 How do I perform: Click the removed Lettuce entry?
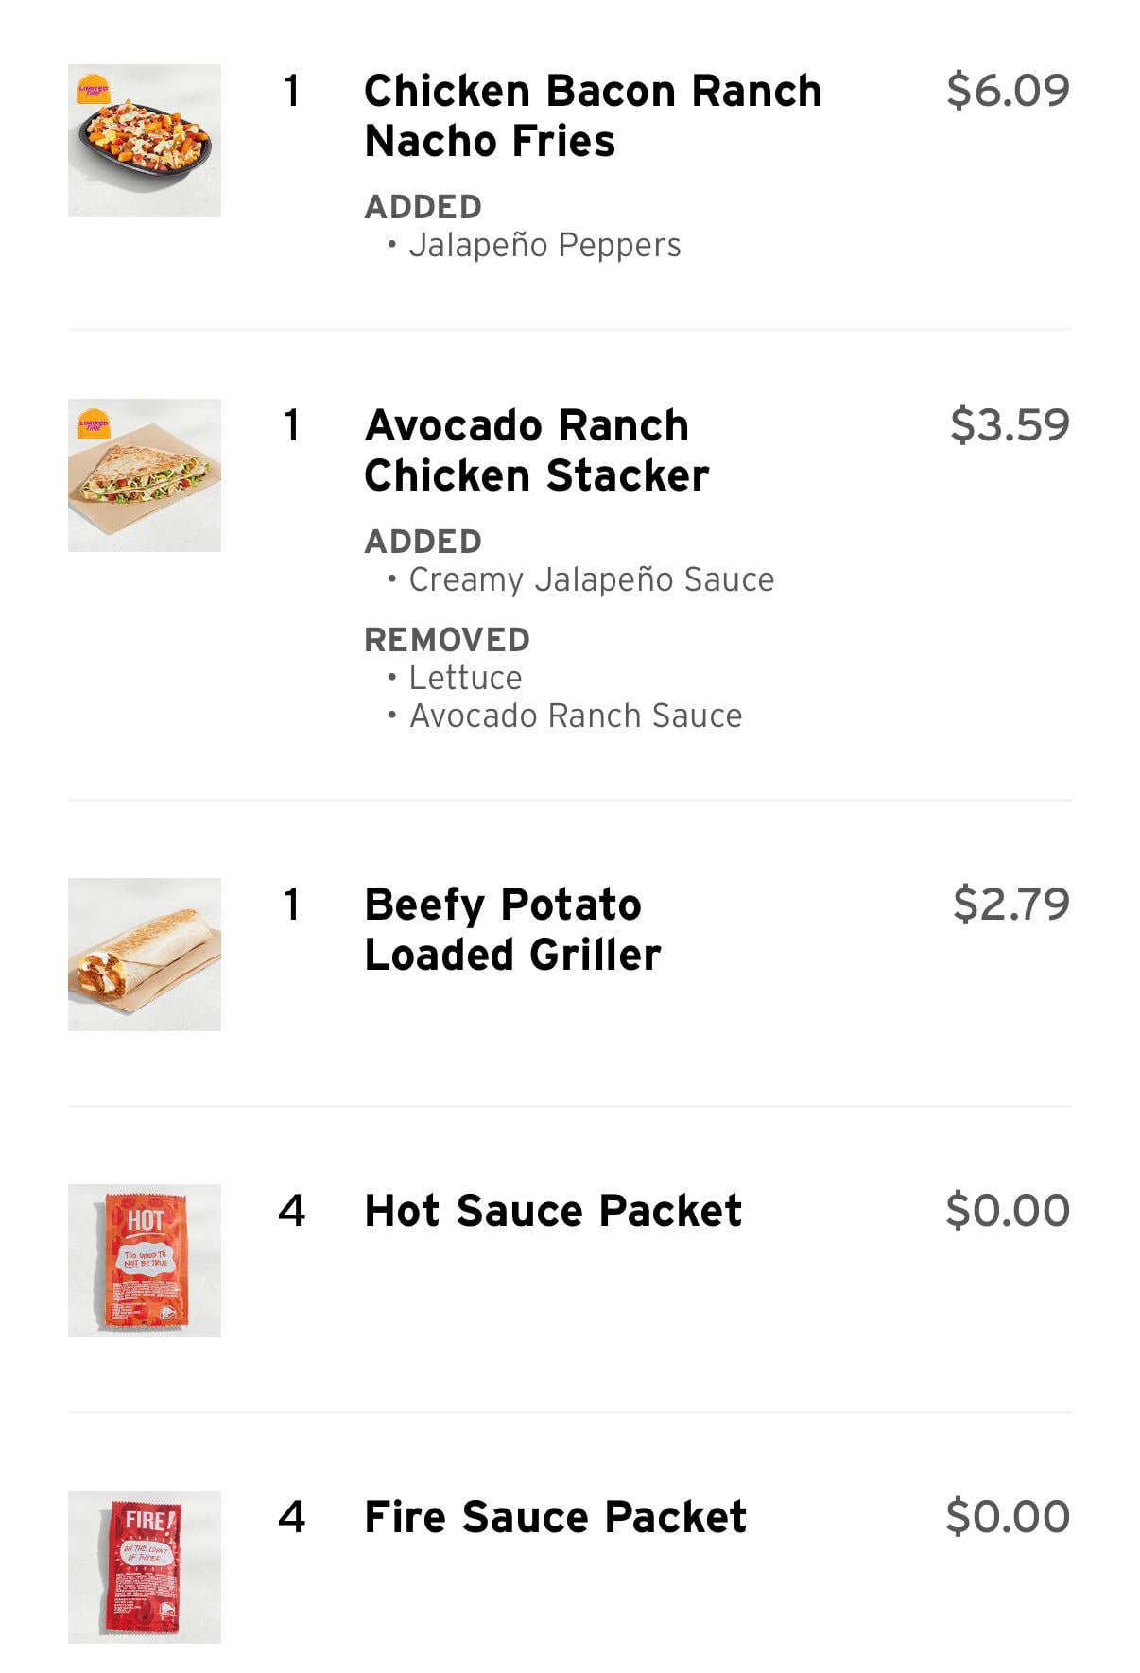click(464, 678)
